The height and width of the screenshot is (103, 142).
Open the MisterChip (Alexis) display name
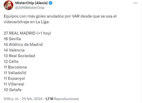click(x=31, y=3)
